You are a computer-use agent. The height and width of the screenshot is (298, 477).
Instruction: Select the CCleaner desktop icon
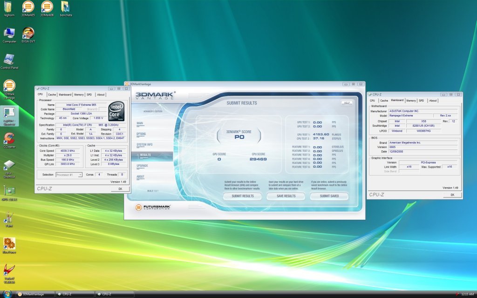[9, 141]
